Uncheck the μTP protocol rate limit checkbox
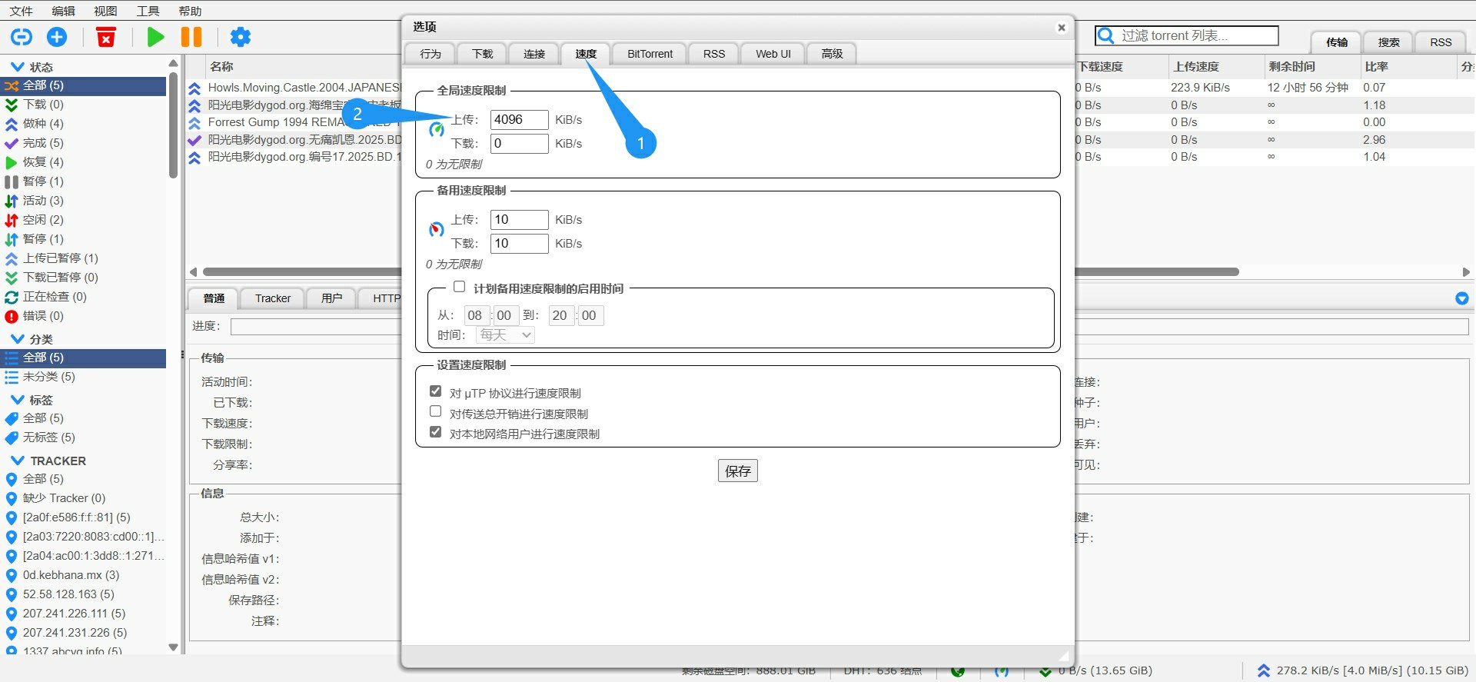 pyautogui.click(x=436, y=391)
